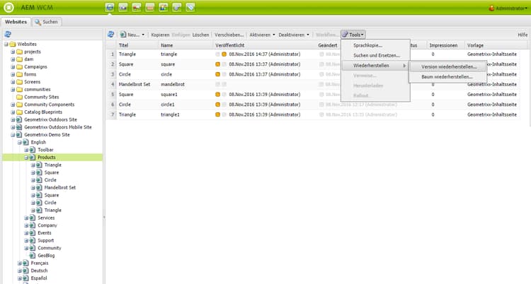
Task: Open the Tagging icon in top bar
Action: pos(190,8)
